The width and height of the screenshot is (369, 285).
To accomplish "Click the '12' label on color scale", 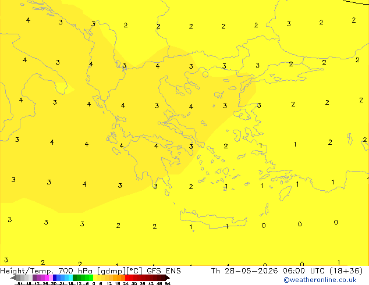I will 109,283.
